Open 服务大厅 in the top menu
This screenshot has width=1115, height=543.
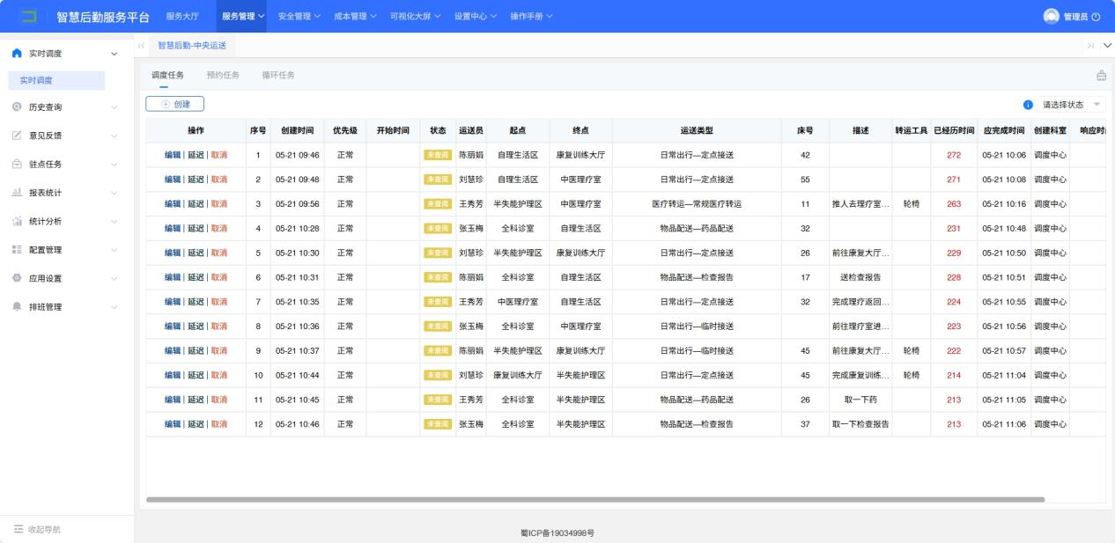[182, 17]
